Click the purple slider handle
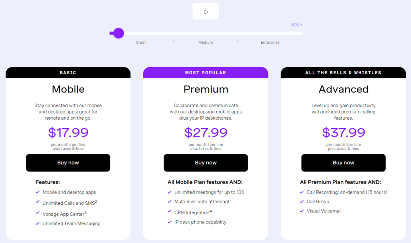 [x=118, y=33]
